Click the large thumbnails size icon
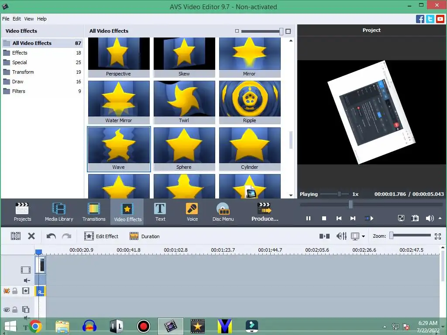The height and width of the screenshot is (335, 447). tap(288, 31)
